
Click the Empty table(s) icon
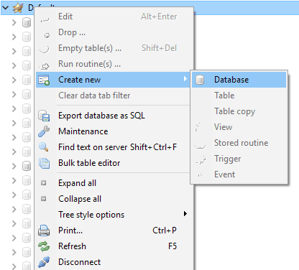(x=45, y=50)
